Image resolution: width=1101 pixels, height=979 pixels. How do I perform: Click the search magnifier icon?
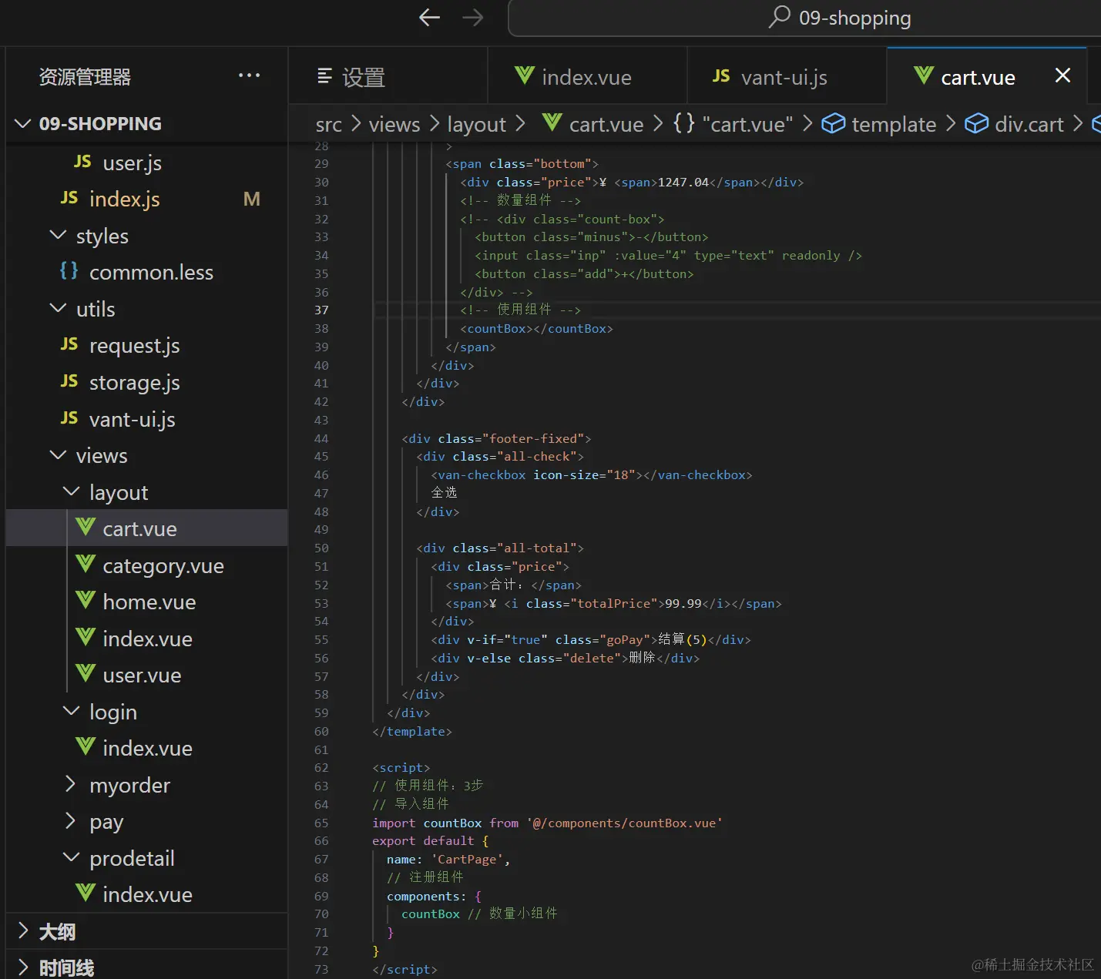pos(780,16)
